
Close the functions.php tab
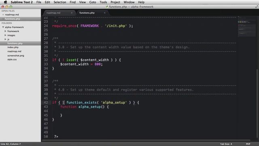pos(104,13)
